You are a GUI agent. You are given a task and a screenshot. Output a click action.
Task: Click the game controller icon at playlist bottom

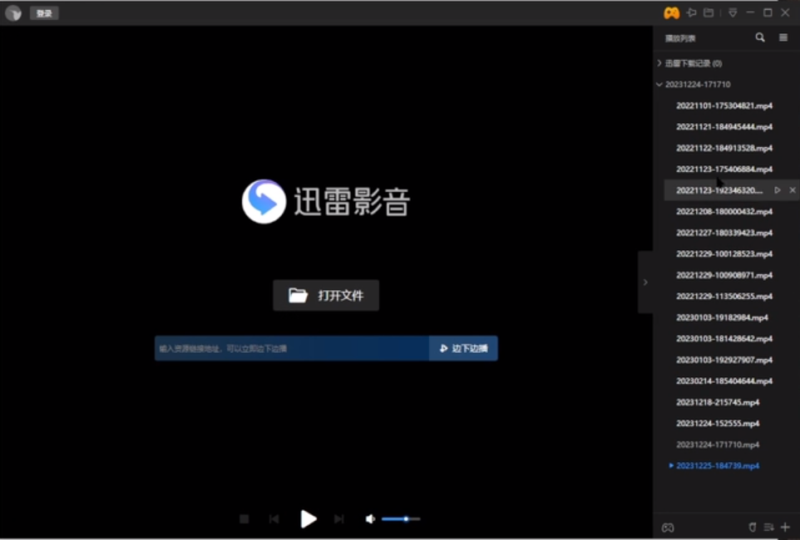pyautogui.click(x=668, y=528)
